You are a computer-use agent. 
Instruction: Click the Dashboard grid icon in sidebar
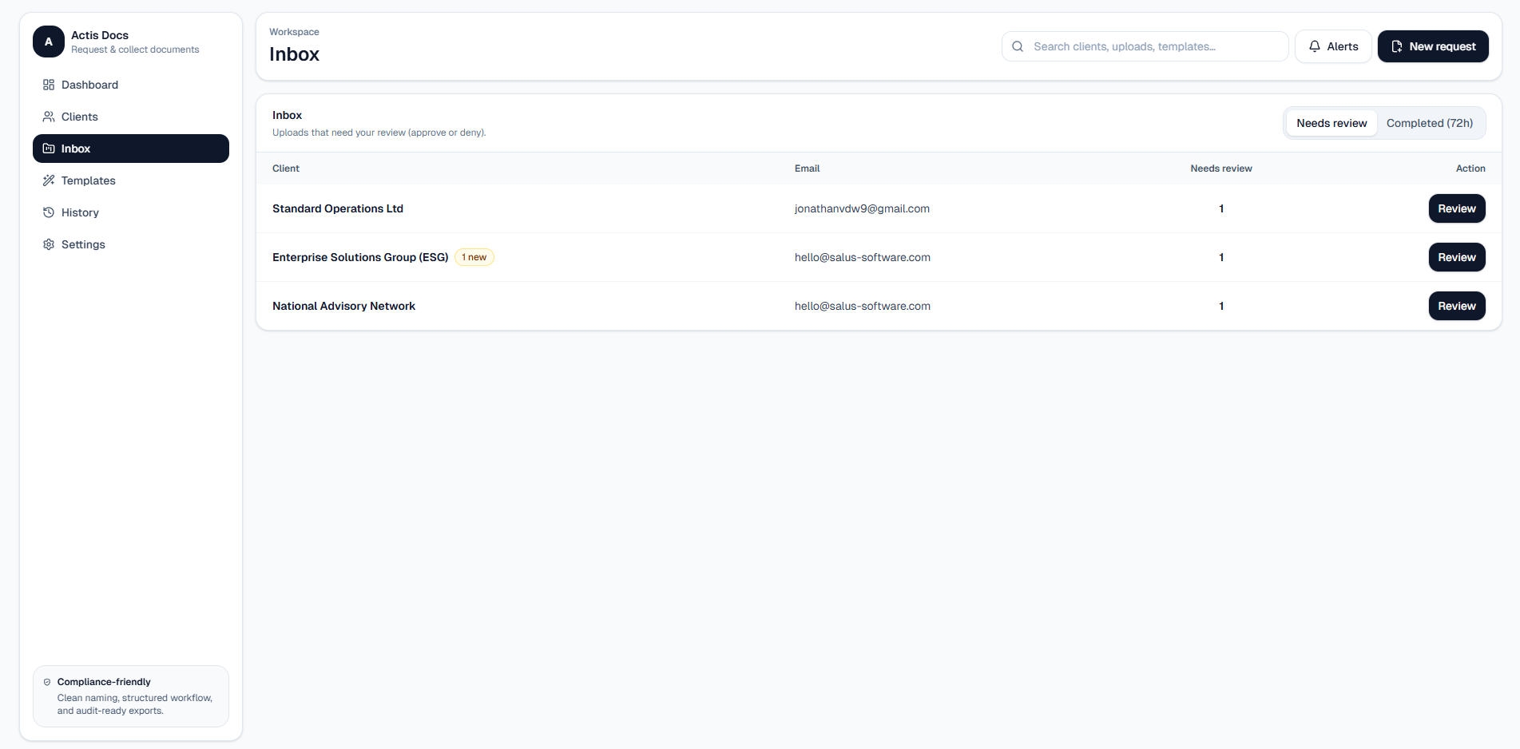[49, 85]
